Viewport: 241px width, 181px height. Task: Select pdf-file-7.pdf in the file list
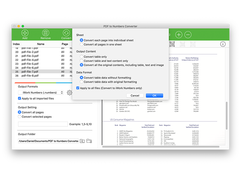tap(42, 72)
